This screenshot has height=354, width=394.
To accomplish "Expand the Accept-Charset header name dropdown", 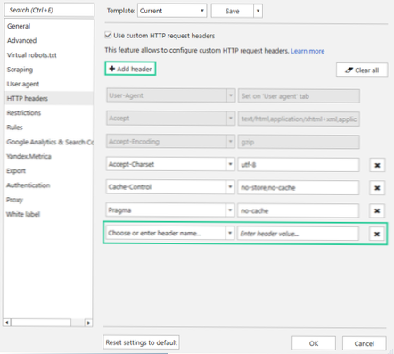I will point(230,164).
